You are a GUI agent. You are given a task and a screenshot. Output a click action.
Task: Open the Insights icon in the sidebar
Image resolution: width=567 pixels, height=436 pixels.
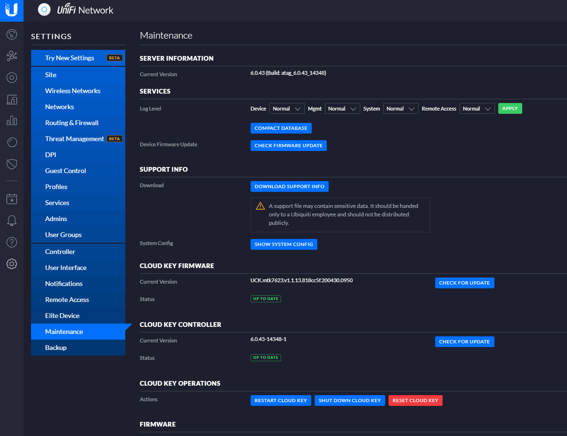[x=12, y=142]
